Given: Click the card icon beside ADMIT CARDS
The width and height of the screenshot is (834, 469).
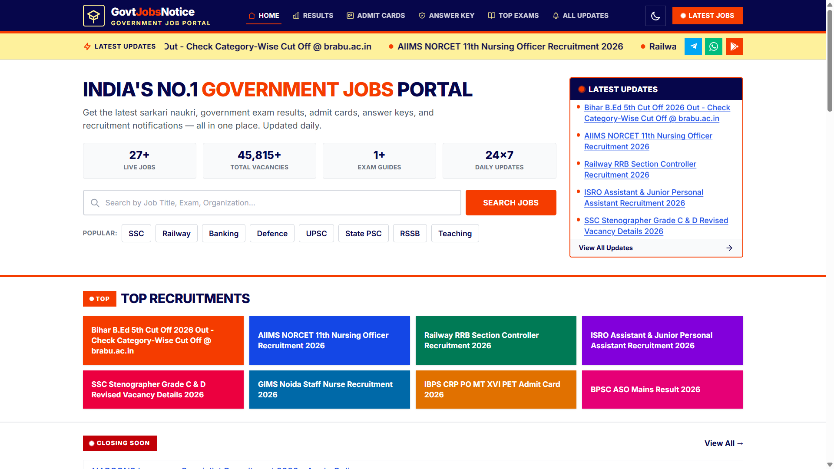Looking at the screenshot, I should point(350,16).
